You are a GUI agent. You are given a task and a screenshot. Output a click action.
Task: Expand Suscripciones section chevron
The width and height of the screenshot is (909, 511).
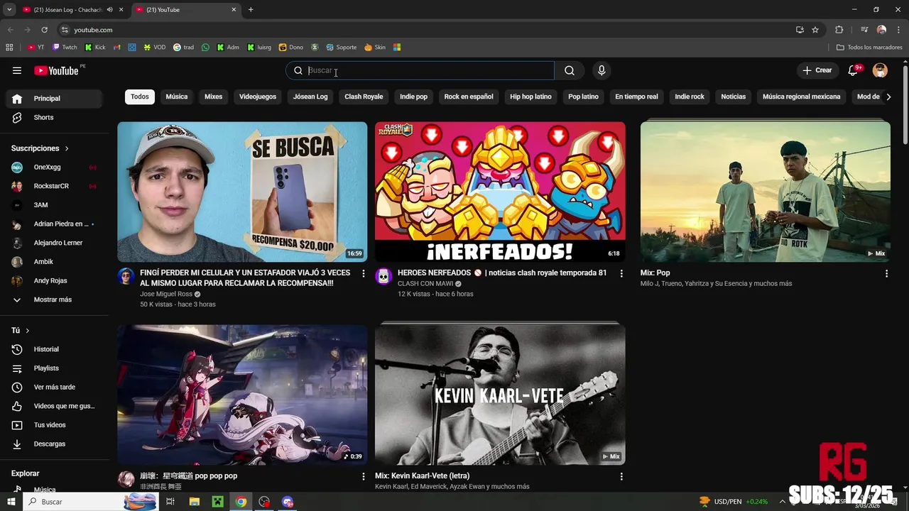67,148
